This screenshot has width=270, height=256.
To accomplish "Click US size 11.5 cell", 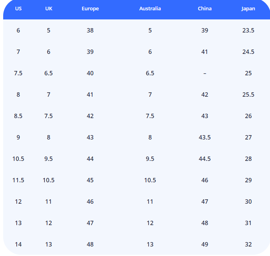I will pos(18,180).
